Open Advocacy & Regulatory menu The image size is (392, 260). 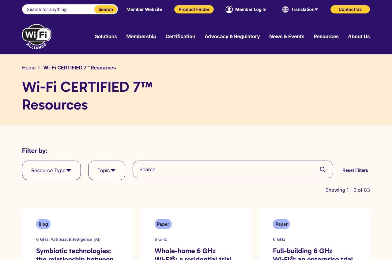(232, 36)
